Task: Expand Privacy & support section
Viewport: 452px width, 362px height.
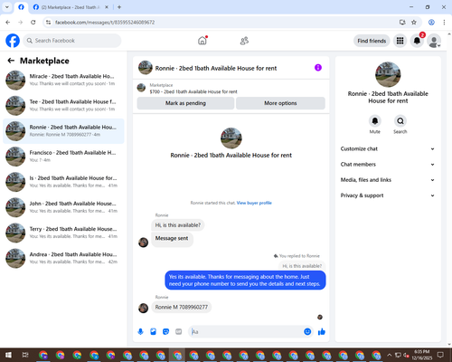Action: [x=388, y=195]
